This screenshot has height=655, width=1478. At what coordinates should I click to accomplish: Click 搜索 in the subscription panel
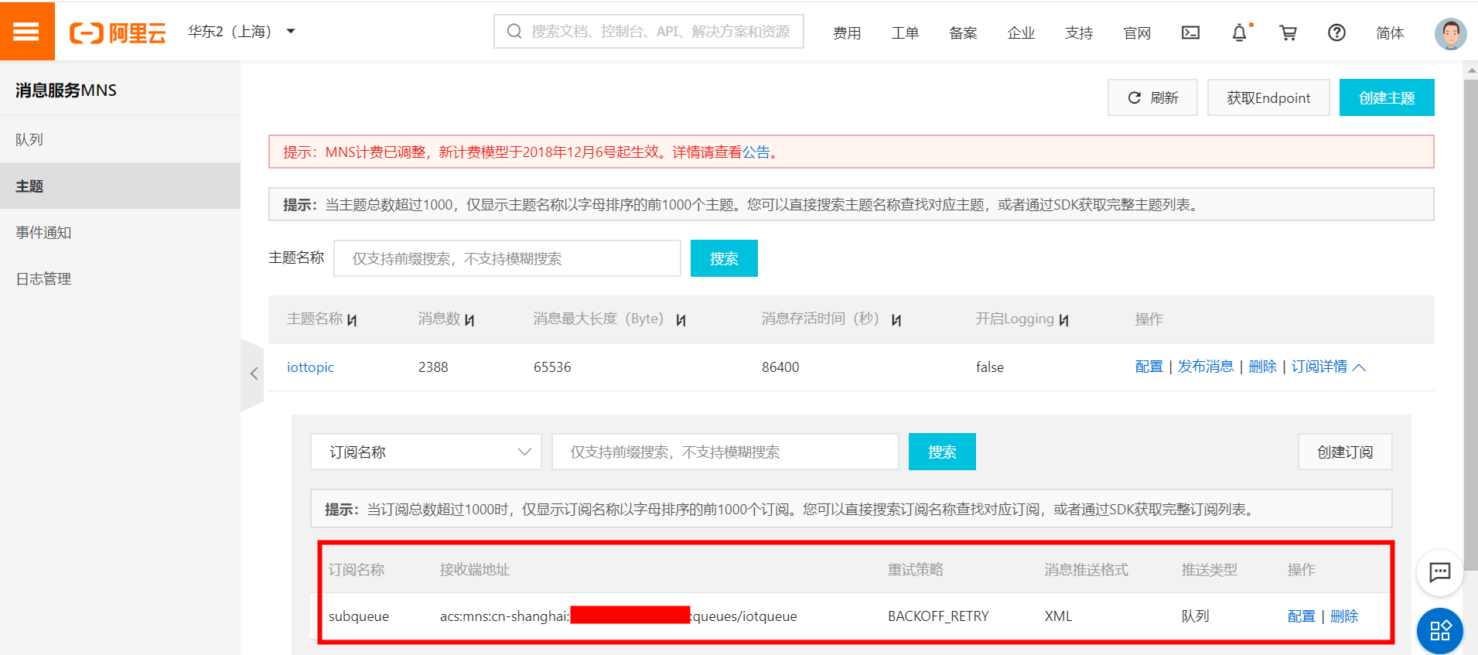(942, 452)
